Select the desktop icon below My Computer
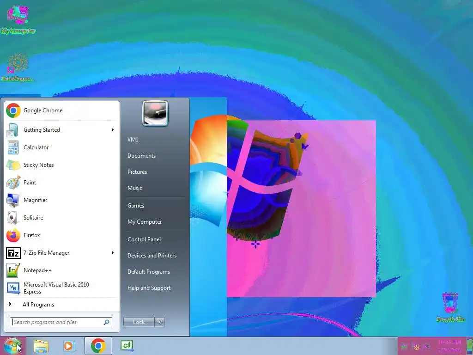473x355 pixels. click(x=18, y=67)
